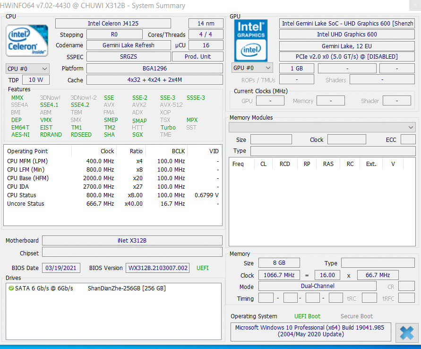Viewport: 421px width, 349px height.
Task: Click the memory multiplier 16.00 field
Action: (327, 275)
